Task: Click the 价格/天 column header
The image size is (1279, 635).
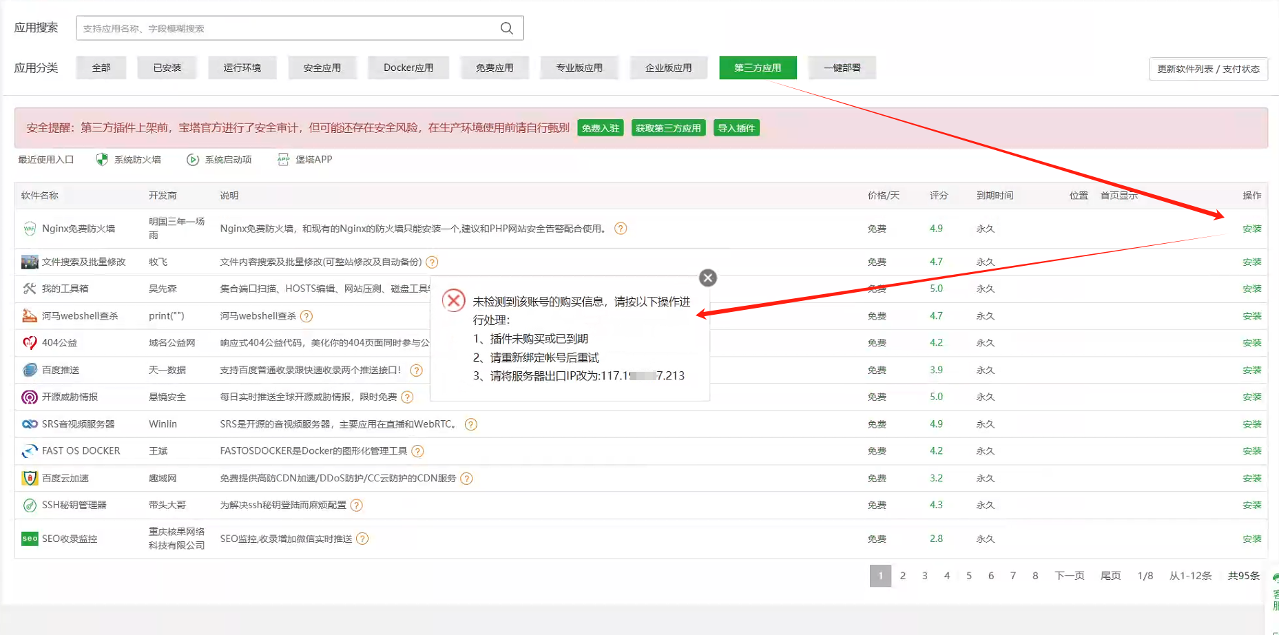Action: [x=883, y=196]
